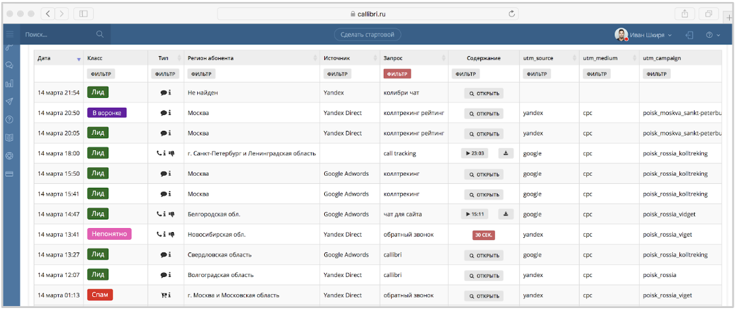The height and width of the screenshot is (310, 735).
Task: Expand the Иван Шкиря user menu
Action: coord(644,34)
